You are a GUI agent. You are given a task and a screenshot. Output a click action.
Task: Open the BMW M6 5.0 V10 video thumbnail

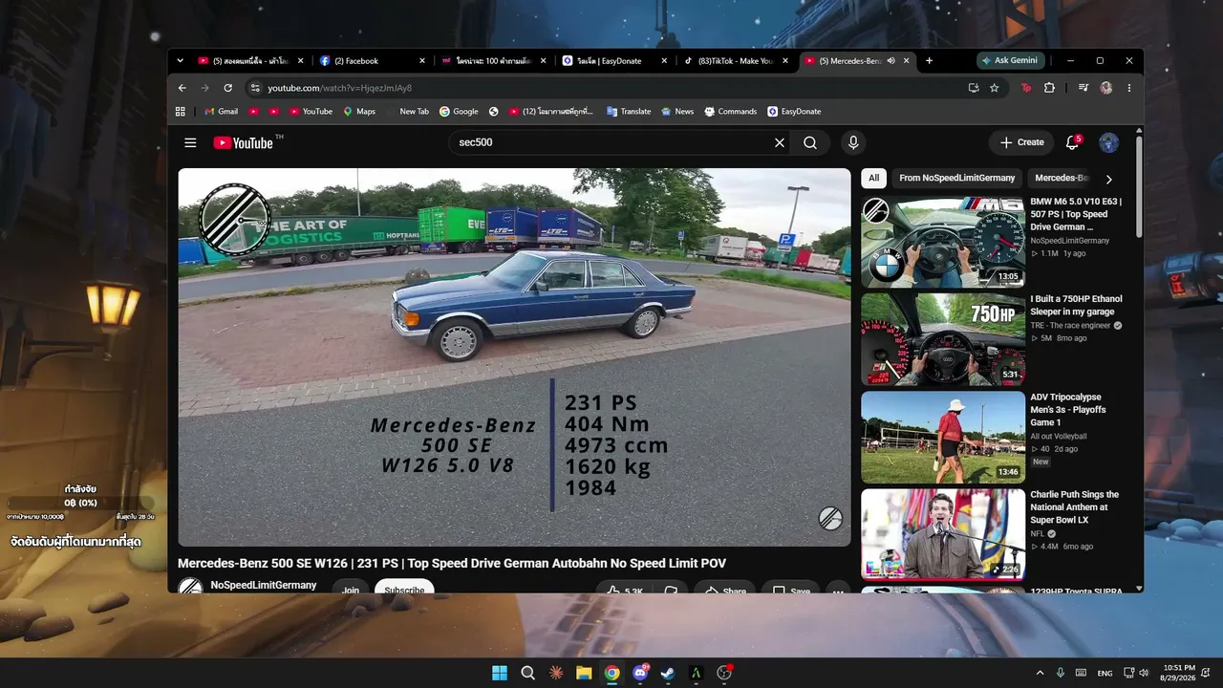(943, 243)
